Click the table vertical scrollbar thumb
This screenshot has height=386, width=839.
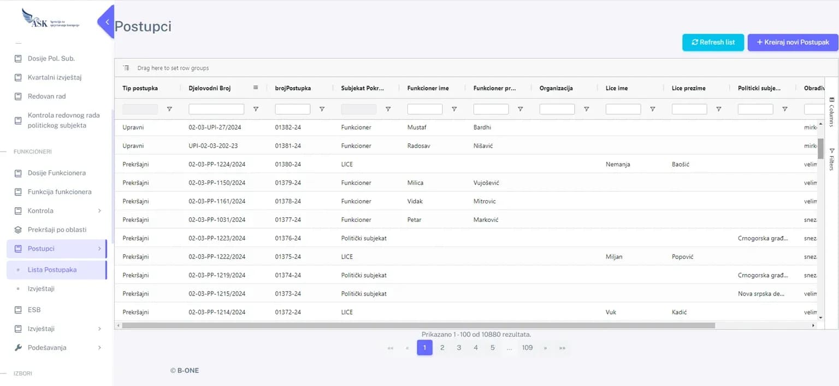820,148
